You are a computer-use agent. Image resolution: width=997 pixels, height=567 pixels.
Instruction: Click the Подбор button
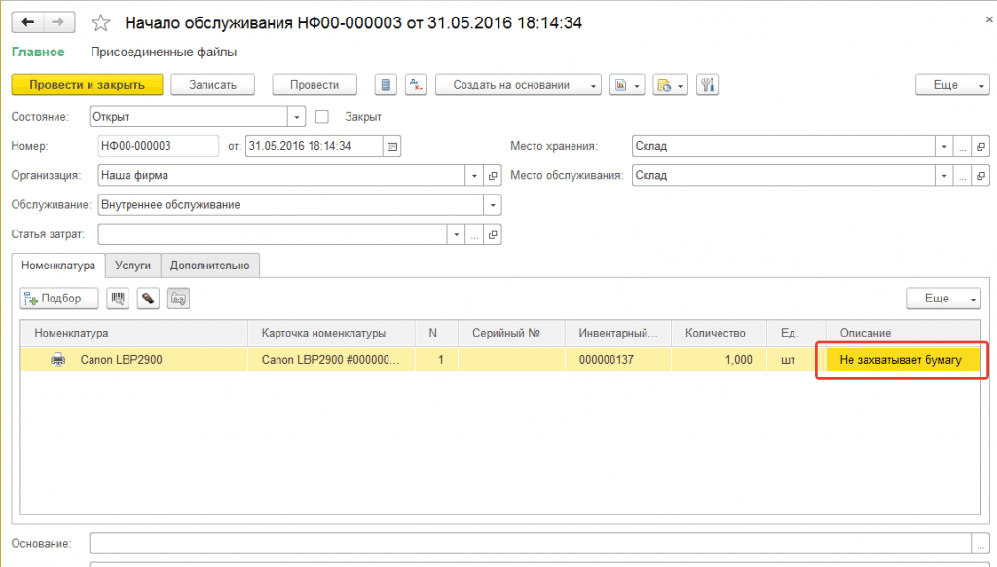59,299
